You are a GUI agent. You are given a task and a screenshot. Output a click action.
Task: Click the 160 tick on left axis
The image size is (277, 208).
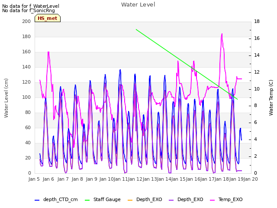tap(26, 52)
